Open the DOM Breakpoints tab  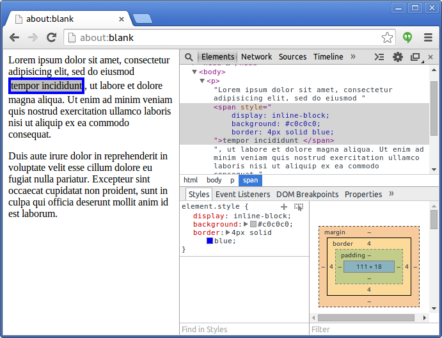307,195
